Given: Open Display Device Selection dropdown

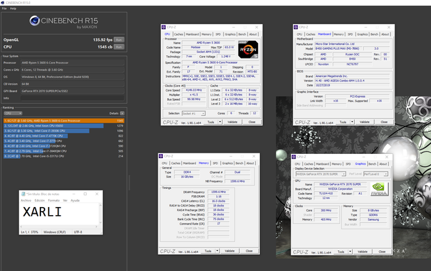Looking at the screenshot, I should (321, 174).
